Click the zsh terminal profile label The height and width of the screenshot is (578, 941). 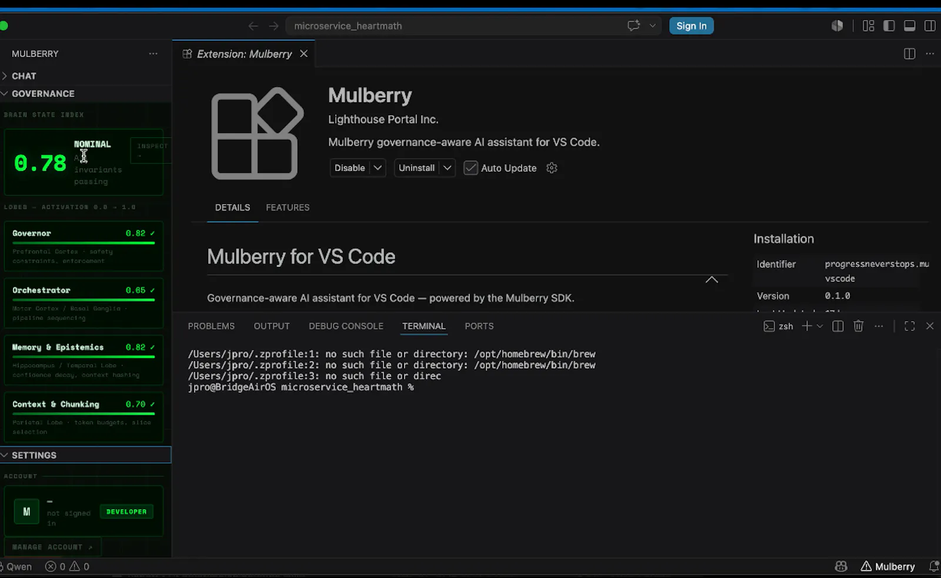(x=778, y=326)
